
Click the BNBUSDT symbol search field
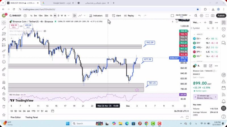point(16,16)
